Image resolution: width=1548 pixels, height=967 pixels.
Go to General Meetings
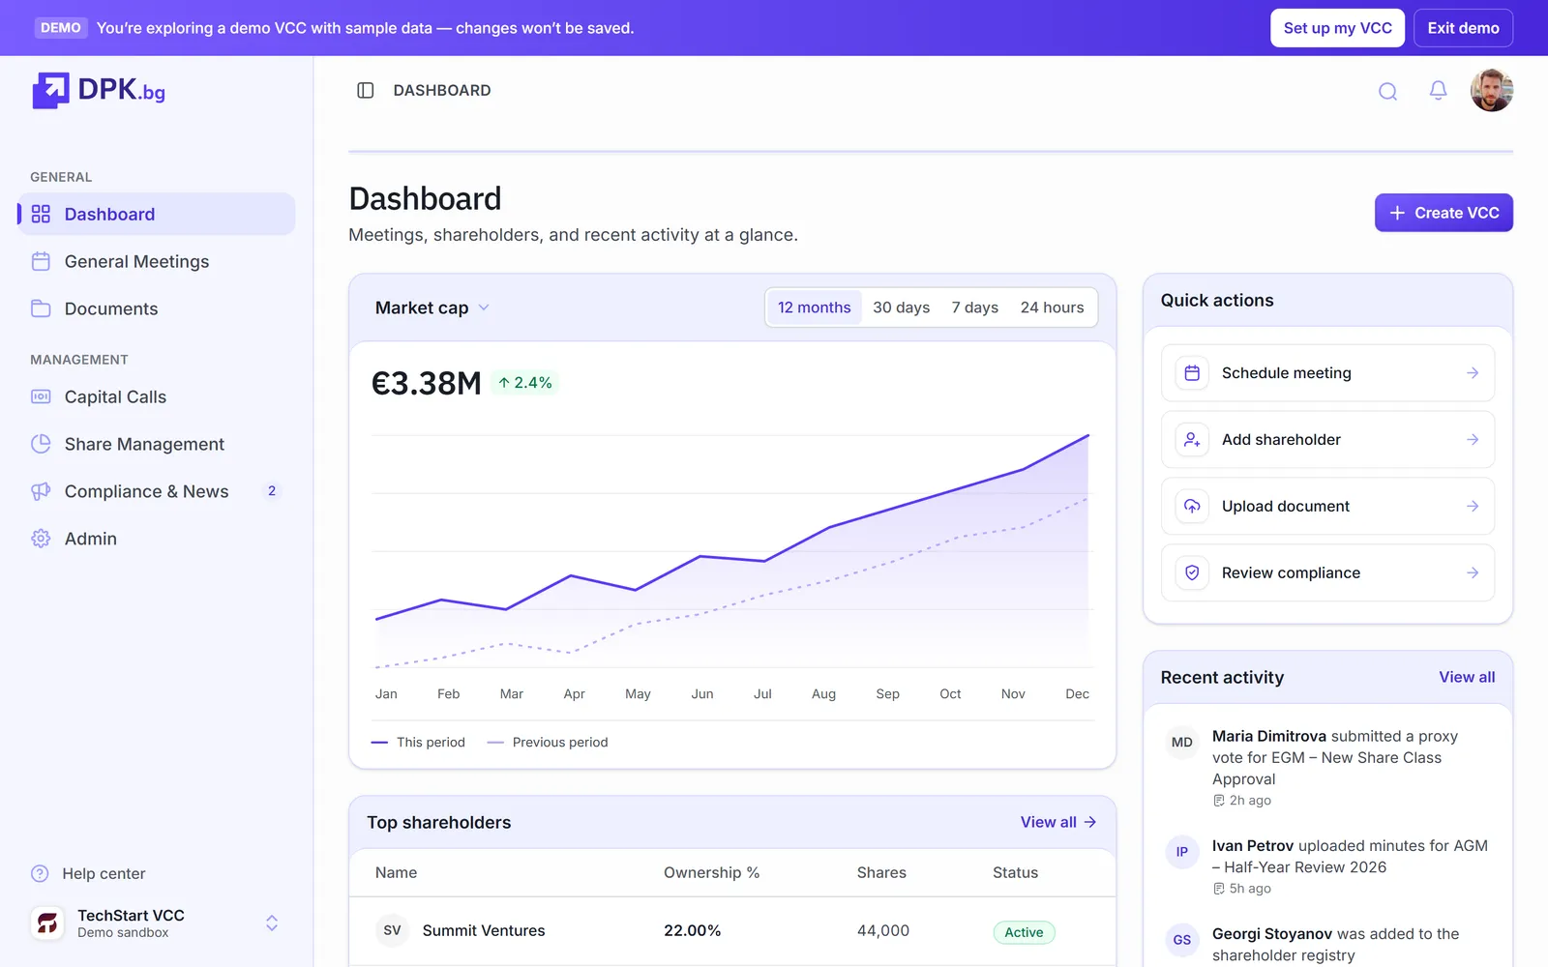click(x=157, y=261)
